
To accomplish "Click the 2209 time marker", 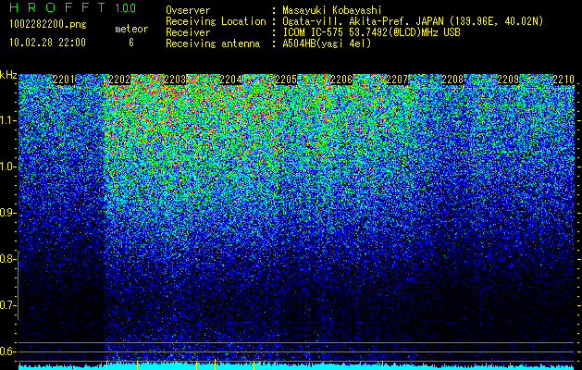I will coord(508,80).
